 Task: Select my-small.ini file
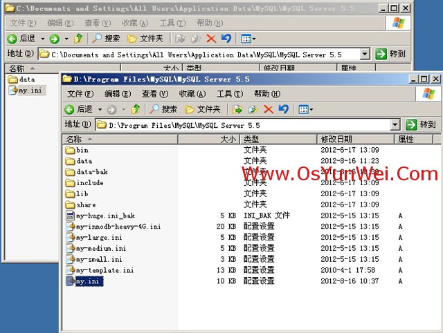tap(94, 259)
